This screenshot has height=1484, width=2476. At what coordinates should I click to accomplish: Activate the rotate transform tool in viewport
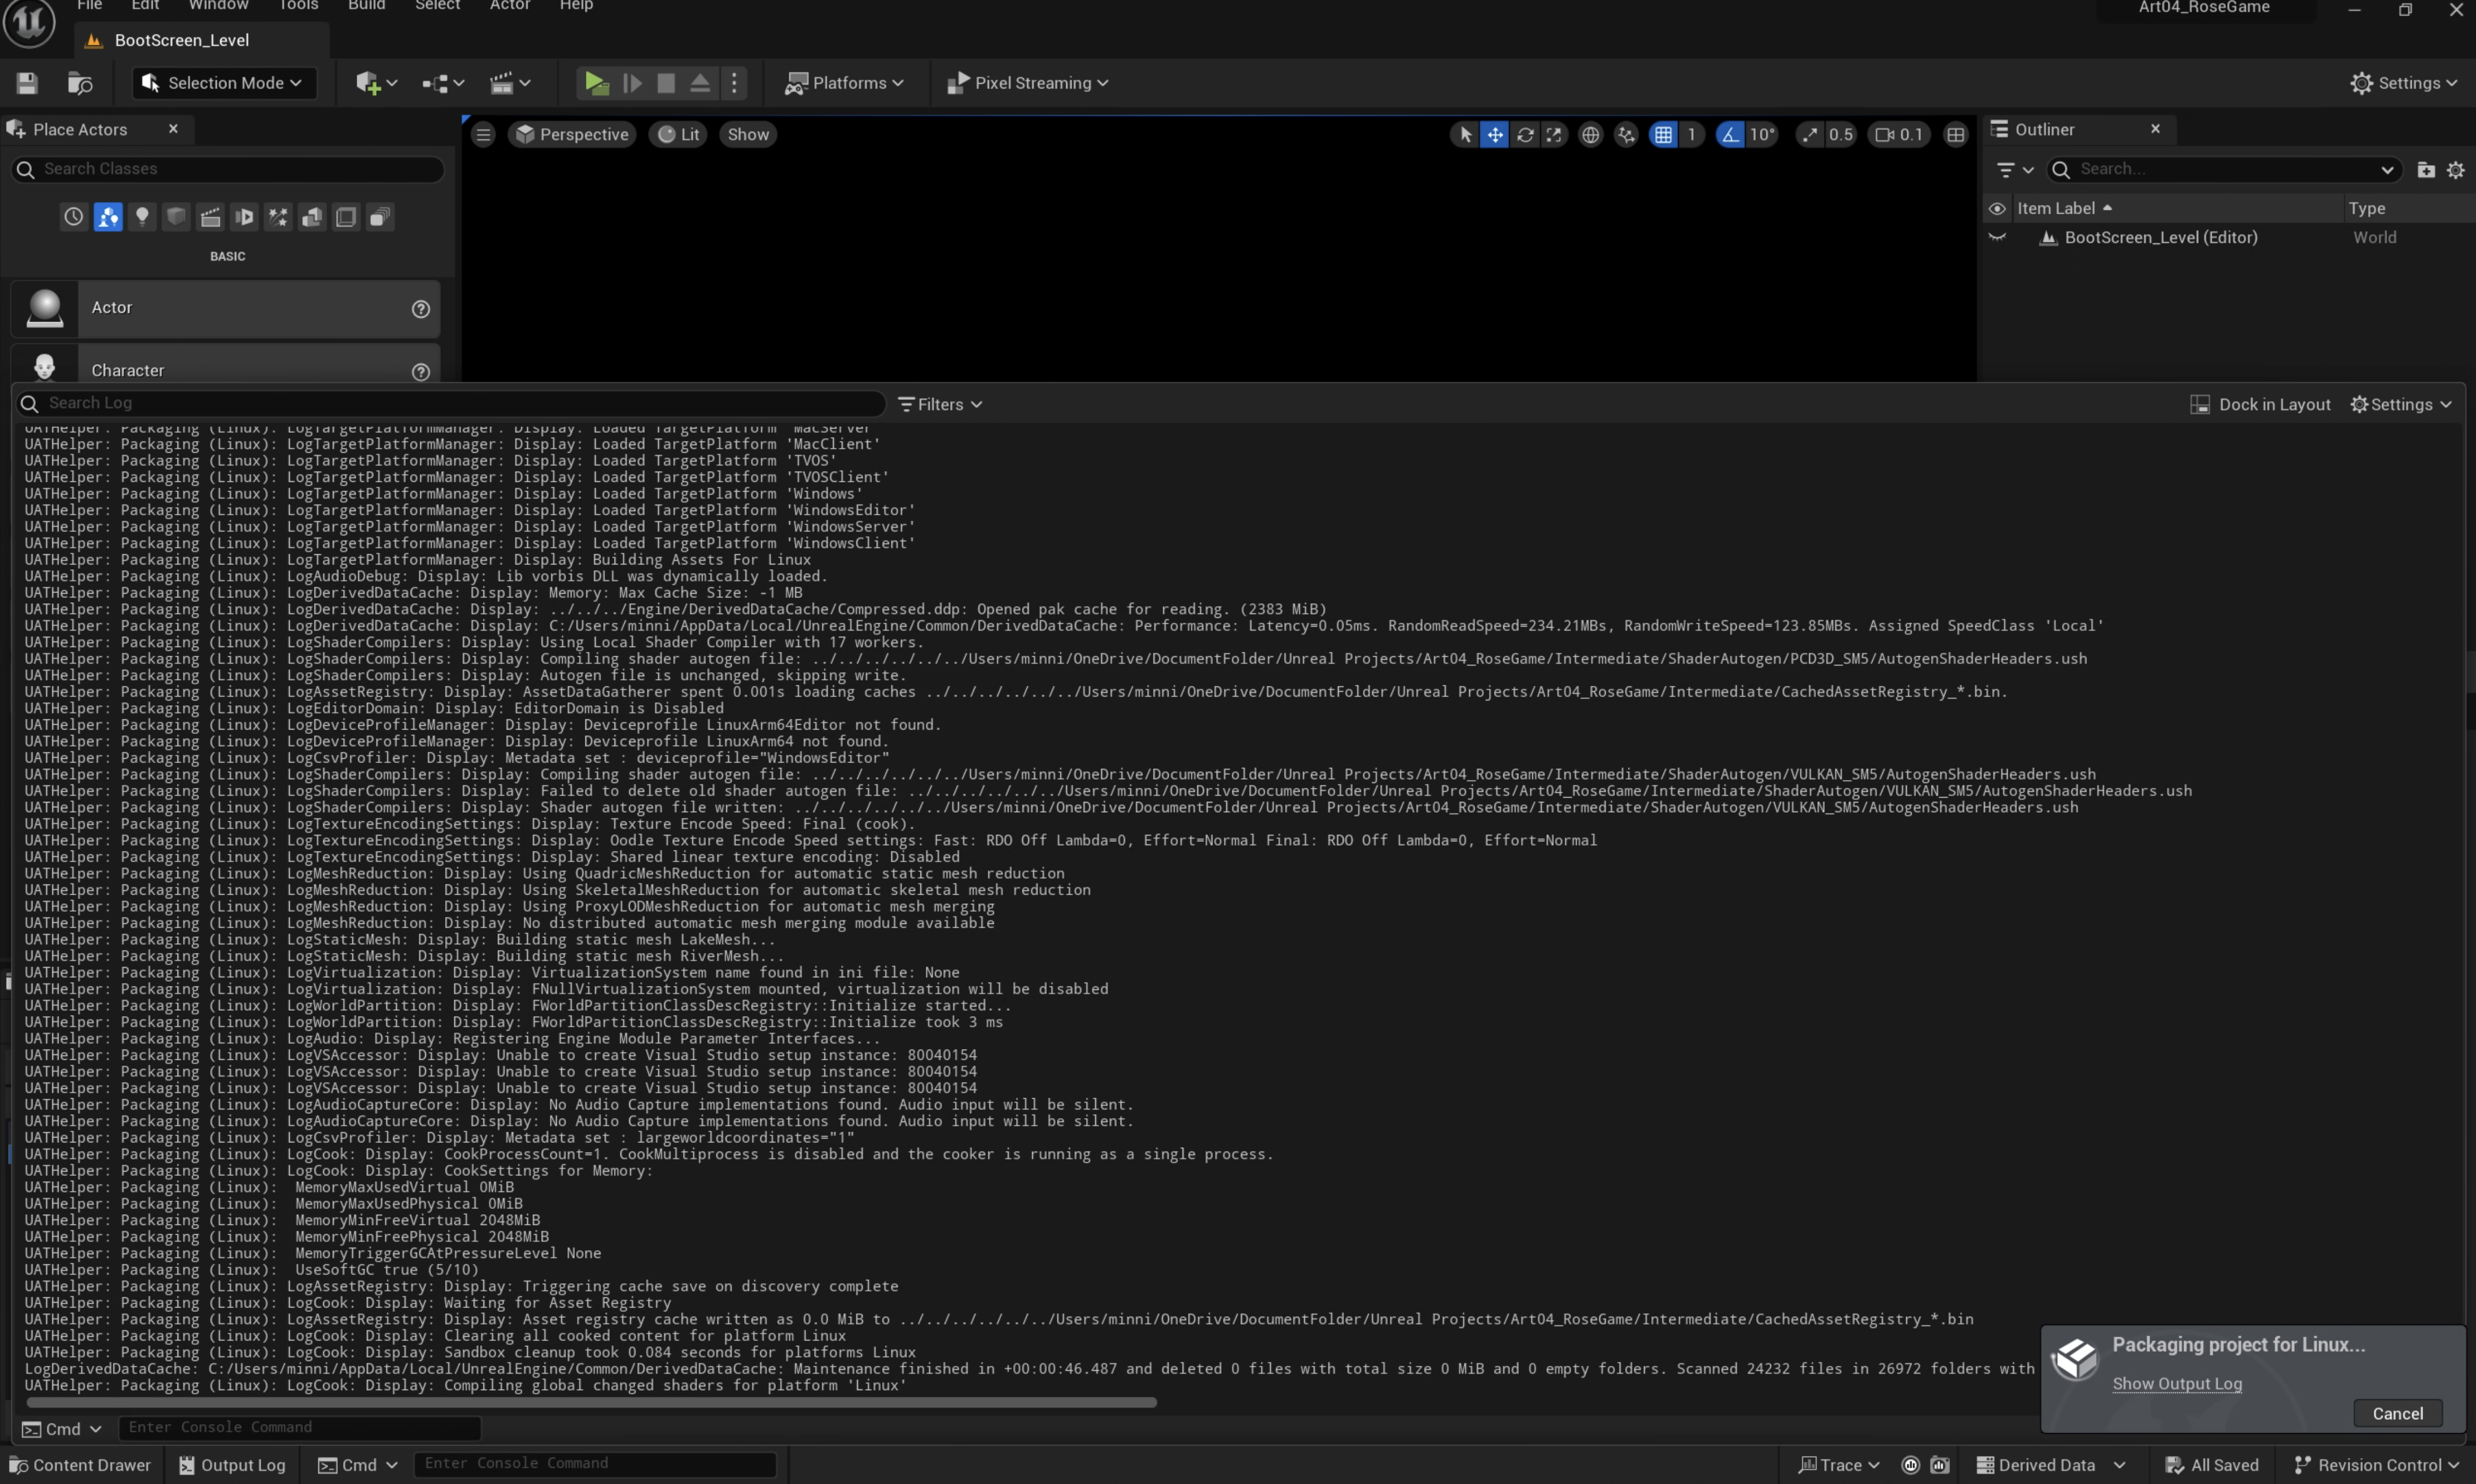coord(1524,134)
